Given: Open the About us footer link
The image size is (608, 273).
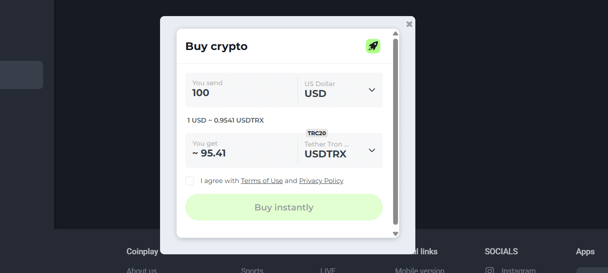Looking at the screenshot, I should point(141,270).
